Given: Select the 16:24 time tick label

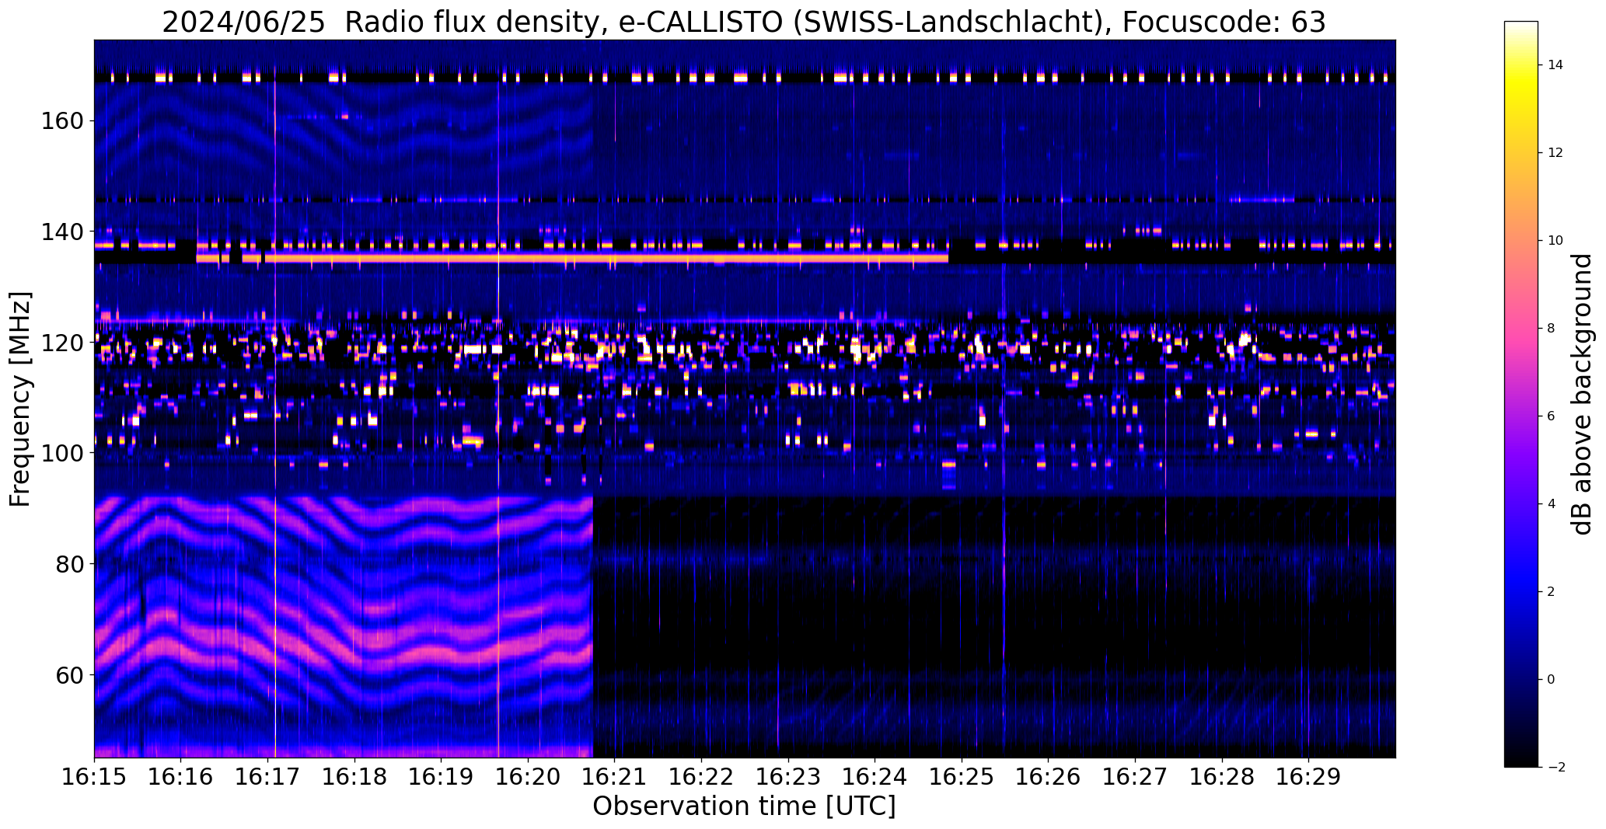Looking at the screenshot, I should point(875,776).
